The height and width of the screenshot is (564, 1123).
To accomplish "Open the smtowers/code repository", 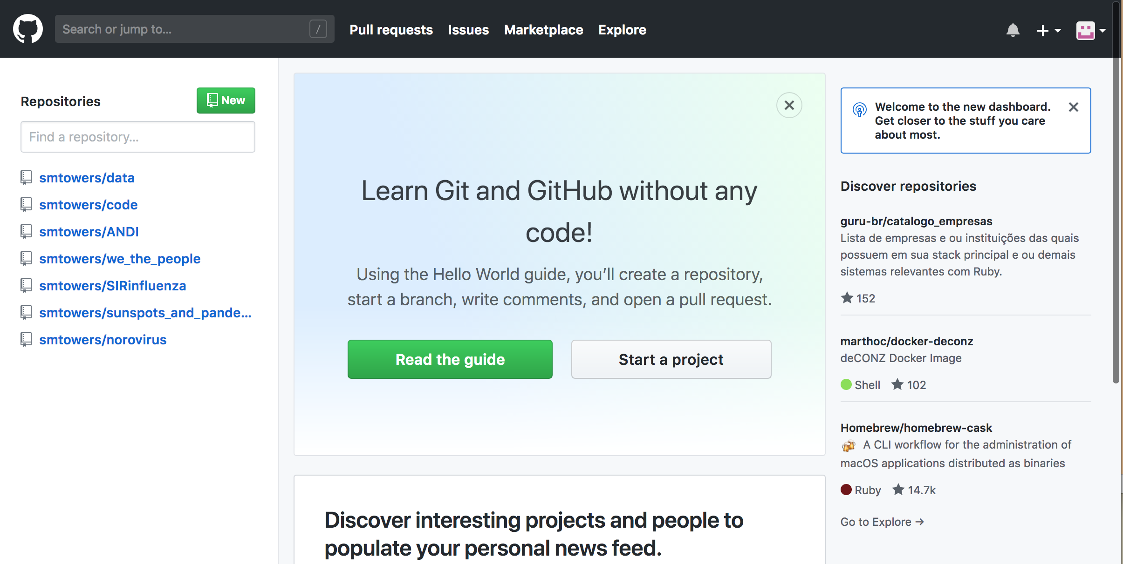I will coord(88,205).
